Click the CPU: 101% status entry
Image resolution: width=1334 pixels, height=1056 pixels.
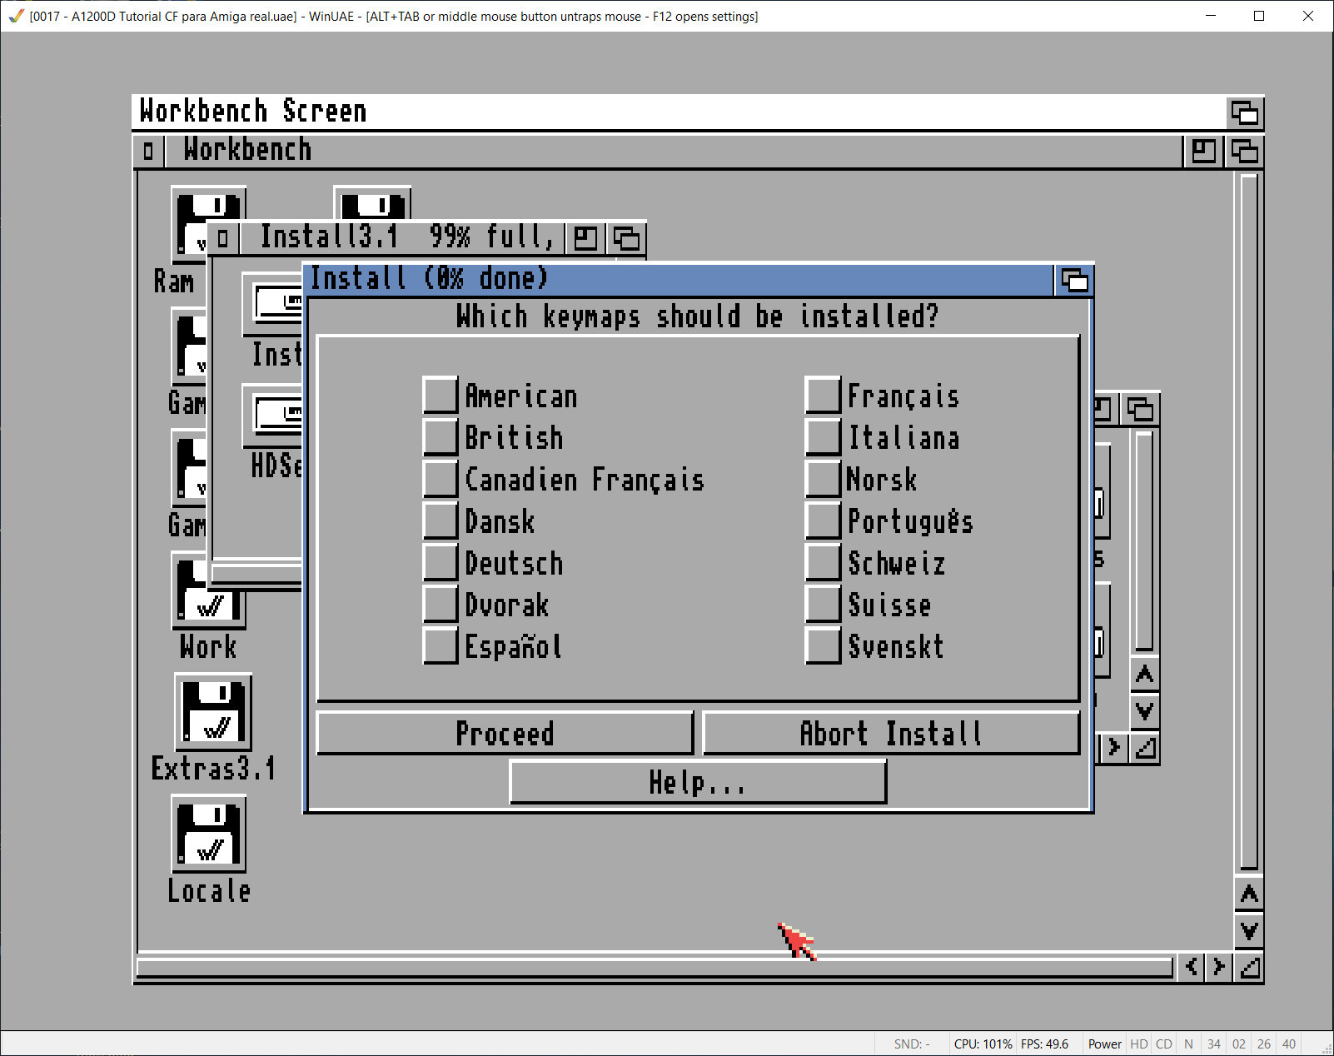click(x=983, y=1044)
